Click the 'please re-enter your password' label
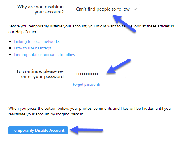 pos(40,74)
